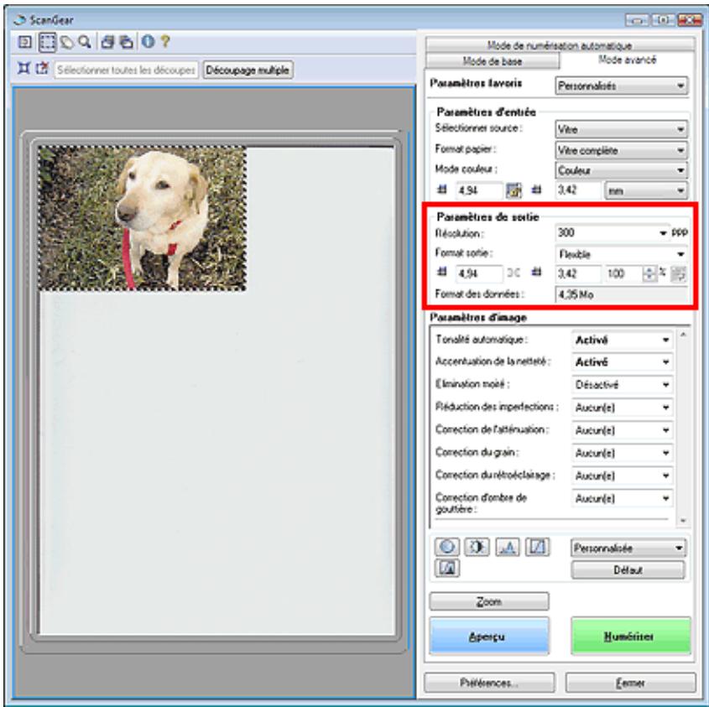The height and width of the screenshot is (707, 709).
Task: Open Correction d'ombre de gouttière dropdown
Action: (623, 499)
